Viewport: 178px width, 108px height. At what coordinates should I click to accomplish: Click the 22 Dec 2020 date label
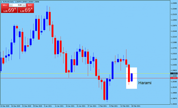click(26, 106)
